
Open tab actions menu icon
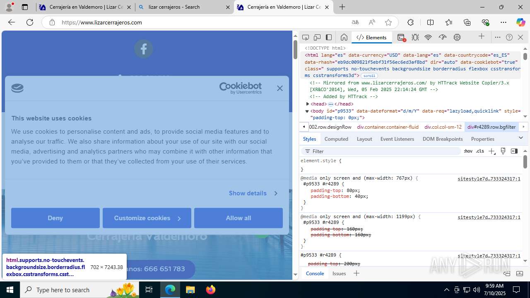[25, 7]
